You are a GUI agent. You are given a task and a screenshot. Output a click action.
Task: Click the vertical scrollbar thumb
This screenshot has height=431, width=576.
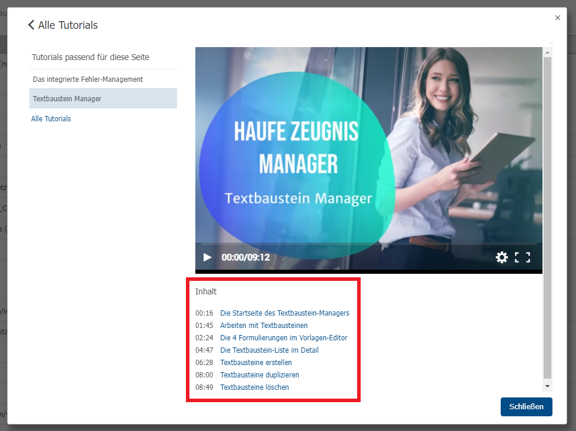547,217
